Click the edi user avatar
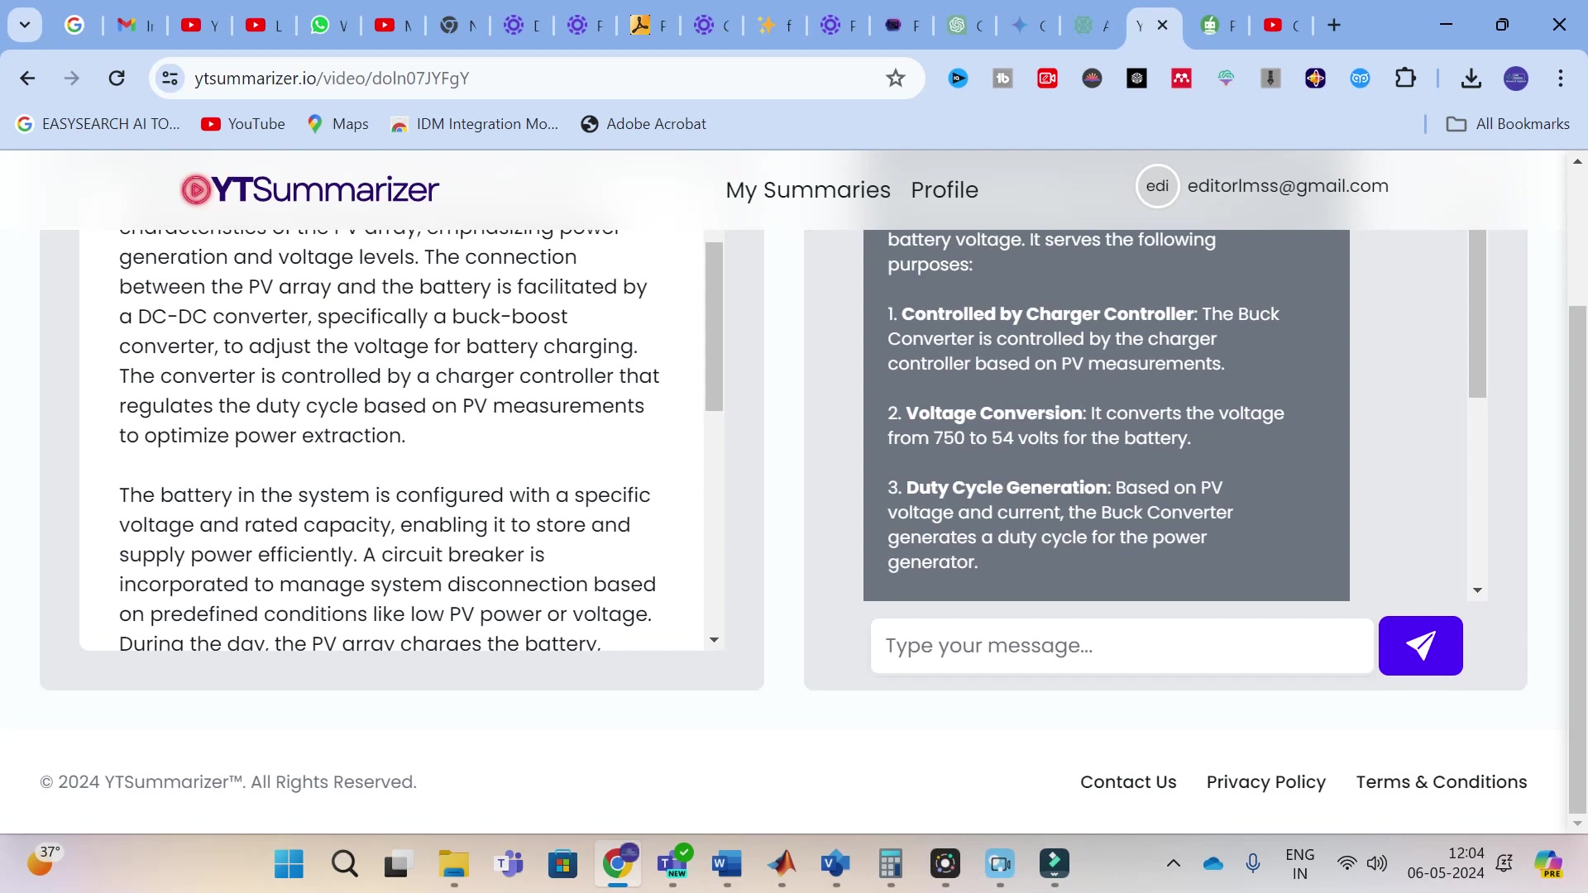The image size is (1588, 893). click(x=1157, y=186)
